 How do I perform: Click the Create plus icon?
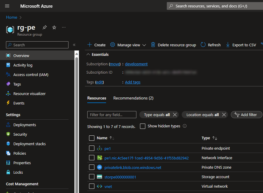pyautogui.click(x=90, y=45)
